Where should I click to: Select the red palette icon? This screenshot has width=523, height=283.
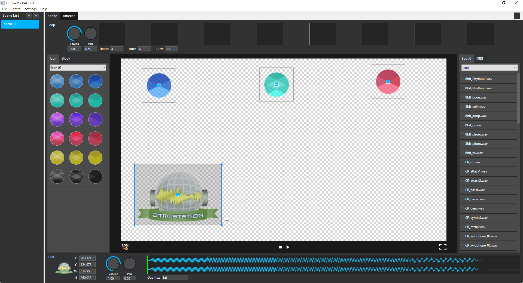click(x=76, y=139)
